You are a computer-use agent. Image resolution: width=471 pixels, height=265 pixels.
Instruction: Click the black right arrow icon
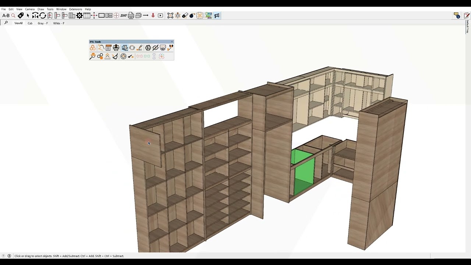pos(146,15)
